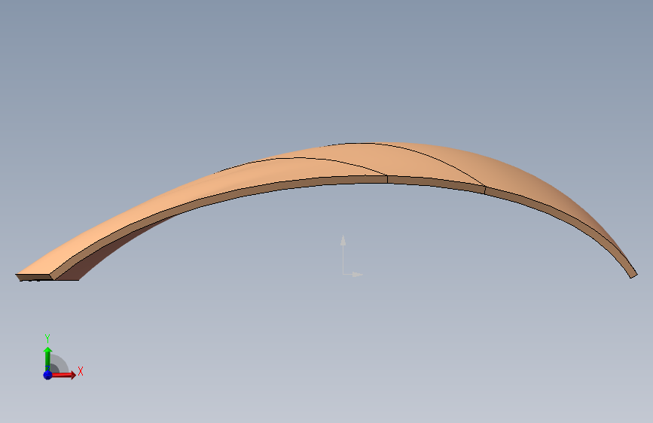Click the blue Z axis ball of the triad
This screenshot has height=423, width=653.
point(47,375)
